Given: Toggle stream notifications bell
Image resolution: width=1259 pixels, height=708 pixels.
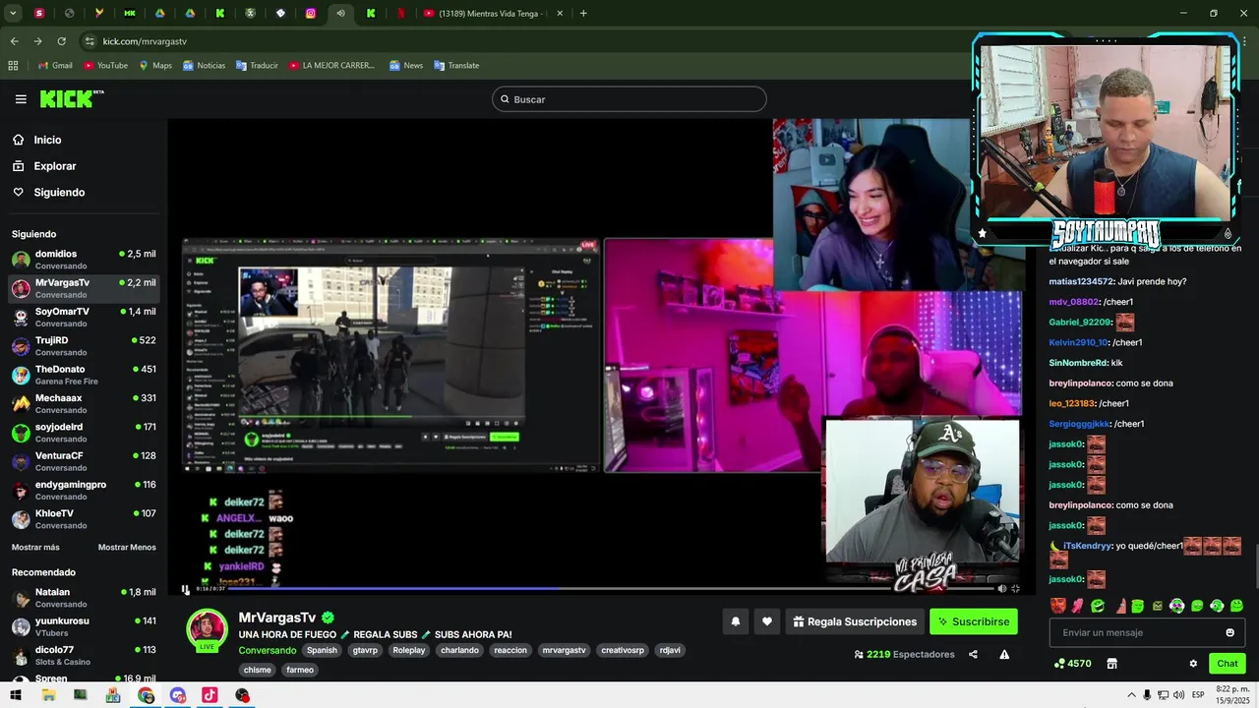Looking at the screenshot, I should (735, 621).
